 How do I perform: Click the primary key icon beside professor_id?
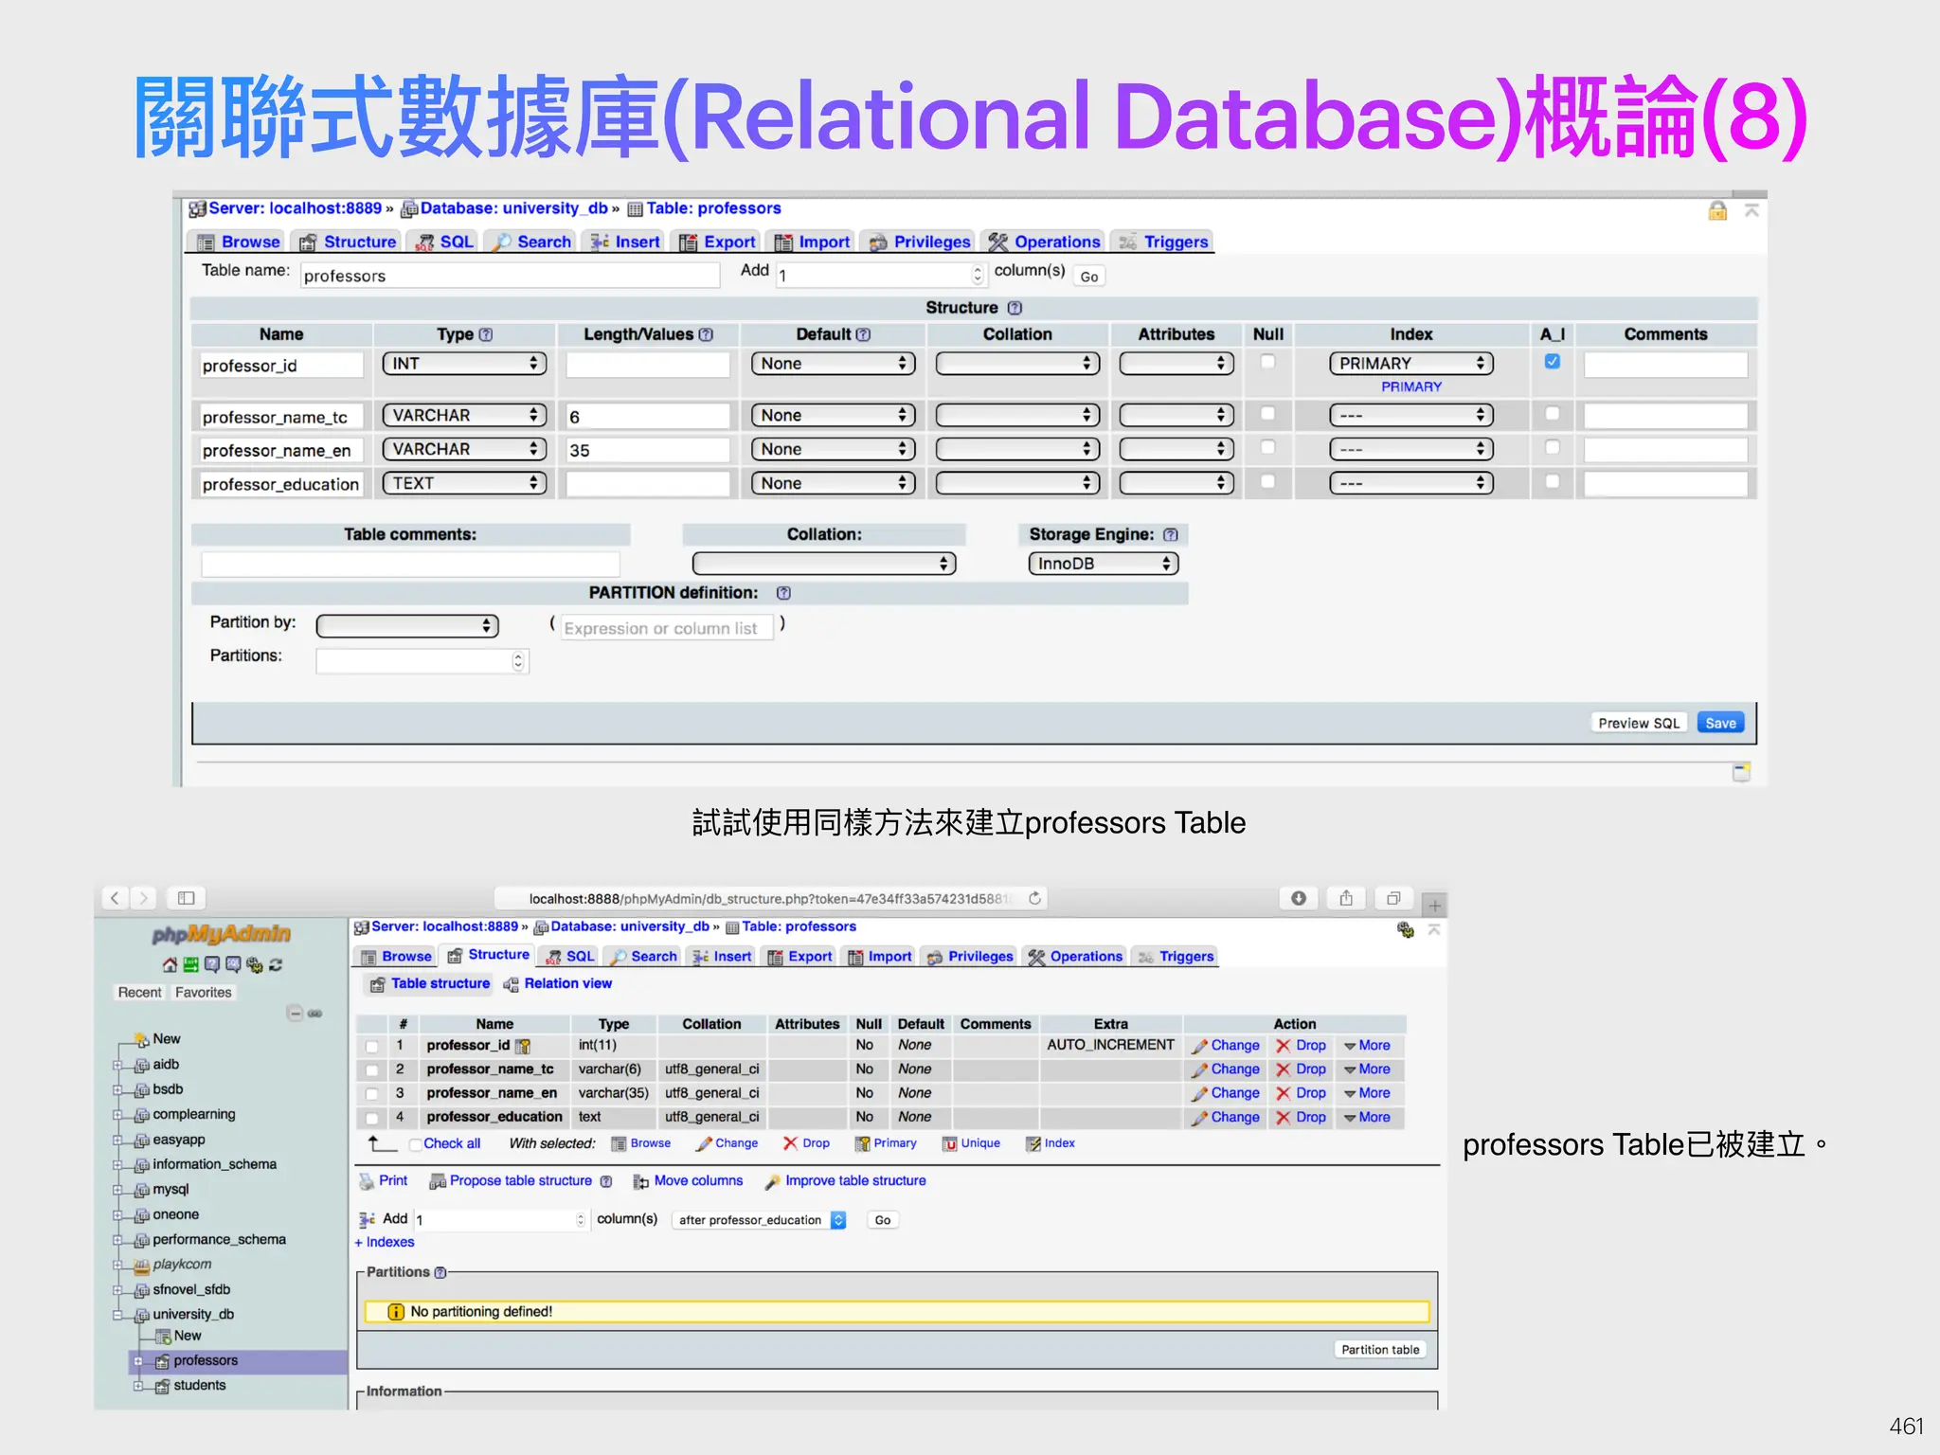click(523, 1046)
